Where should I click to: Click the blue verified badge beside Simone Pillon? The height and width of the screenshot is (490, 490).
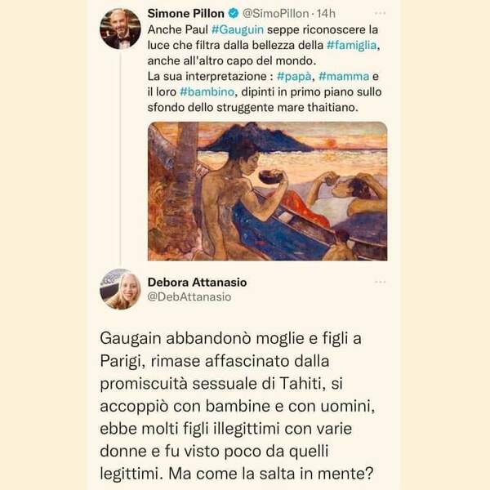pyautogui.click(x=233, y=13)
